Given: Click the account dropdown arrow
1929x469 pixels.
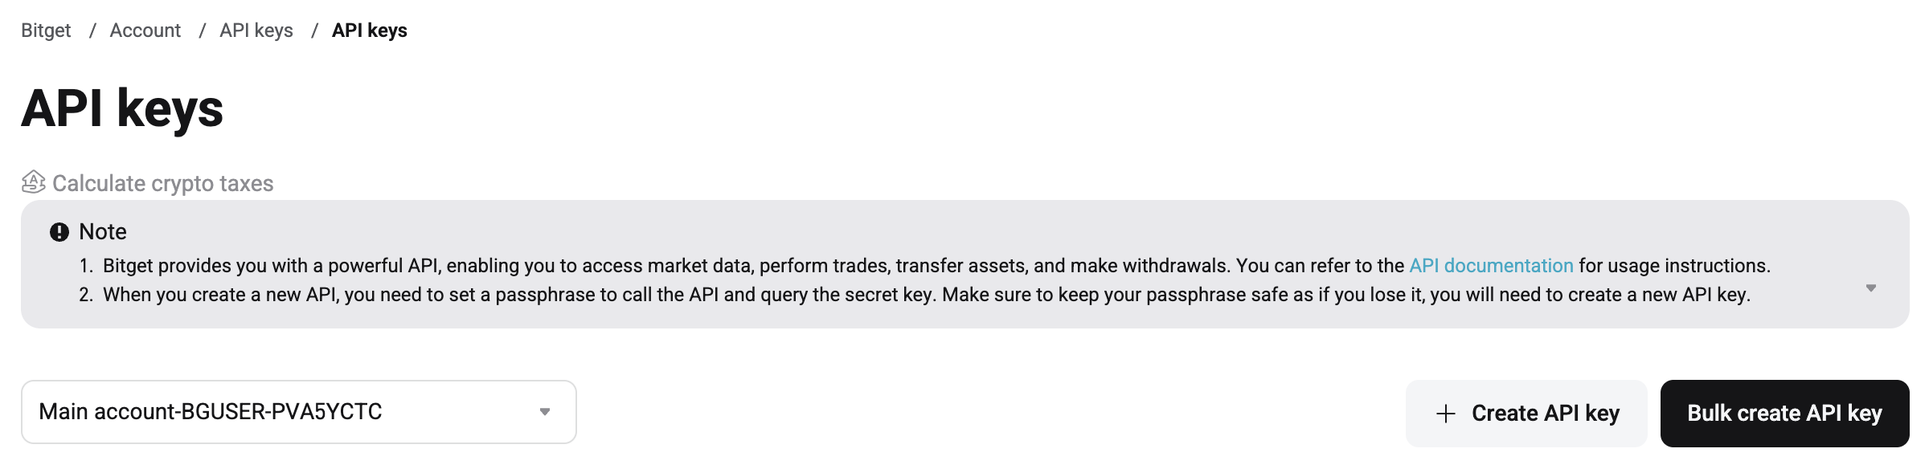Looking at the screenshot, I should tap(546, 411).
